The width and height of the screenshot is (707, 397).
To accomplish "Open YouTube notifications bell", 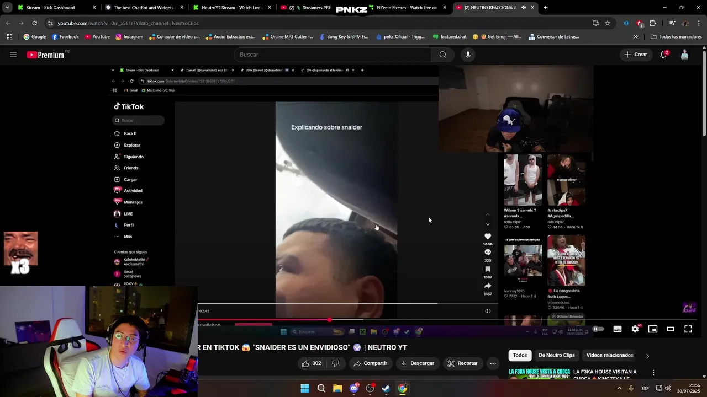I will pos(663,55).
